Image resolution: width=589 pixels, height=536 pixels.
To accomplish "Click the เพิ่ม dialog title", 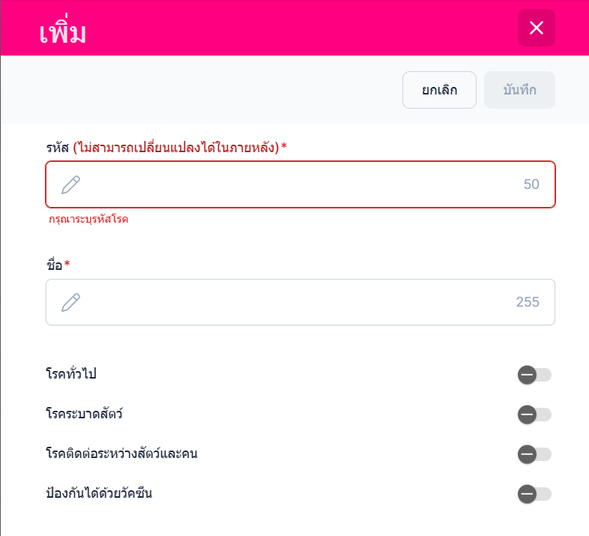I will pos(63,32).
